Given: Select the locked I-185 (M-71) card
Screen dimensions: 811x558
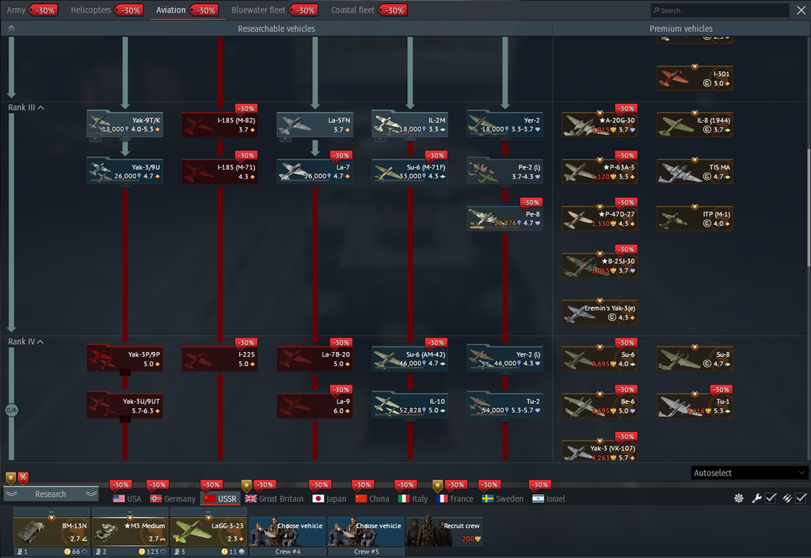Looking at the screenshot, I should tap(220, 171).
